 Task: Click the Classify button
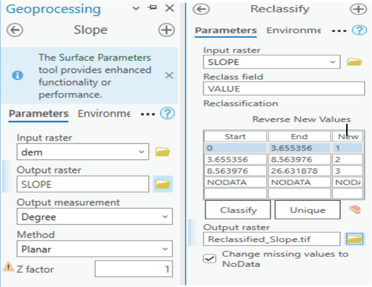coord(238,210)
